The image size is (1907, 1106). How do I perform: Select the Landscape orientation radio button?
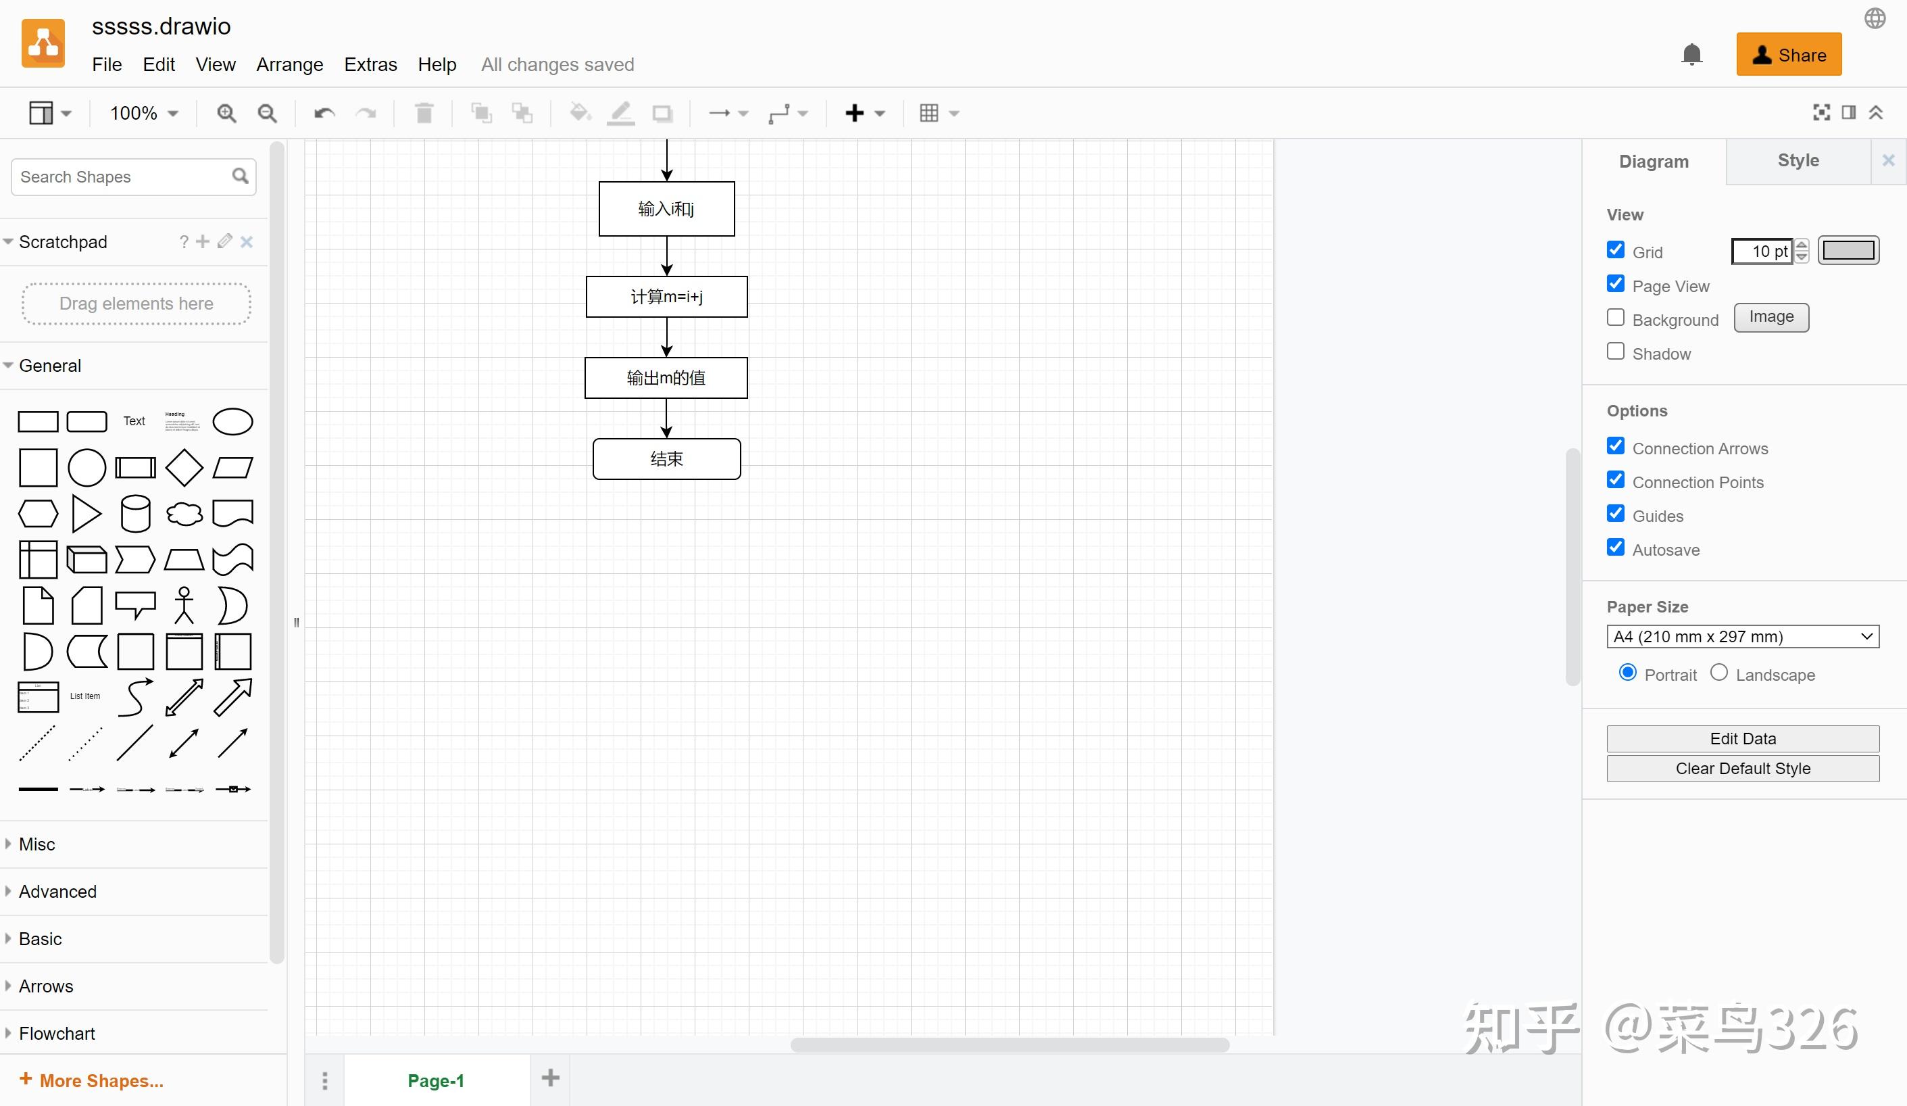[1718, 673]
